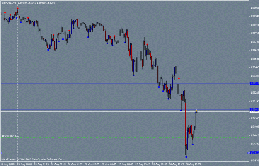Click the 20 Aug 09:25 time label
This screenshot has height=166, width=259.
click(x=143, y=164)
